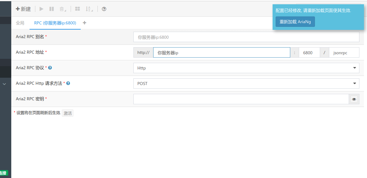367x178 pixels.
Task: Open the POST request method dropdown
Action: (x=246, y=84)
